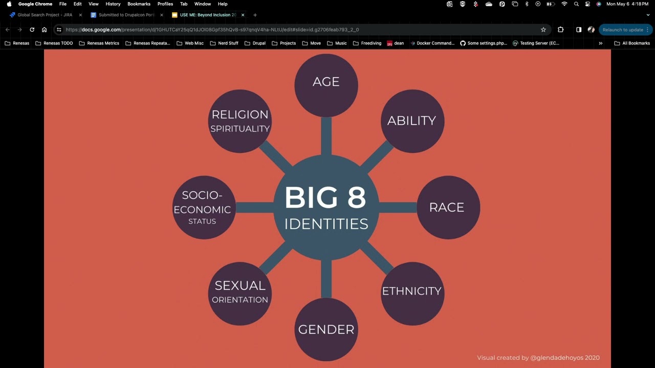Open the View menu
Viewport: 655px width, 368px height.
94,4
